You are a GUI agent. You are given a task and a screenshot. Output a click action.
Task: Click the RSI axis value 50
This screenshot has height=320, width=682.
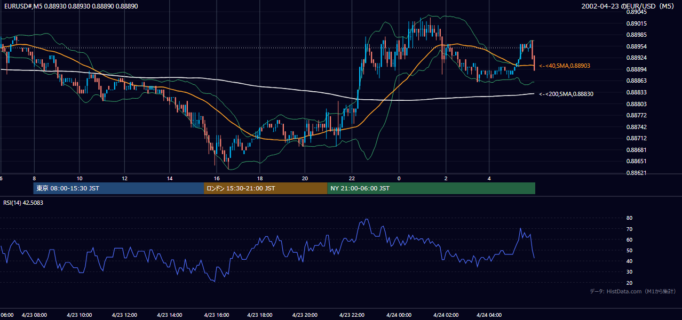pos(630,250)
